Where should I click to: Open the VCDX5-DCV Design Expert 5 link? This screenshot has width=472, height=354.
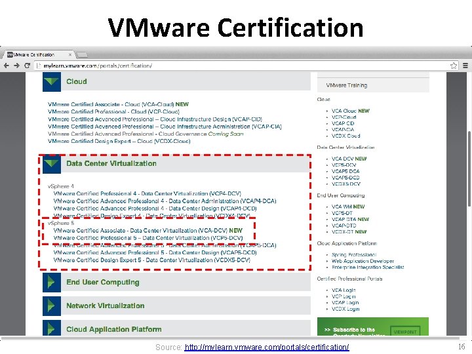point(151,260)
